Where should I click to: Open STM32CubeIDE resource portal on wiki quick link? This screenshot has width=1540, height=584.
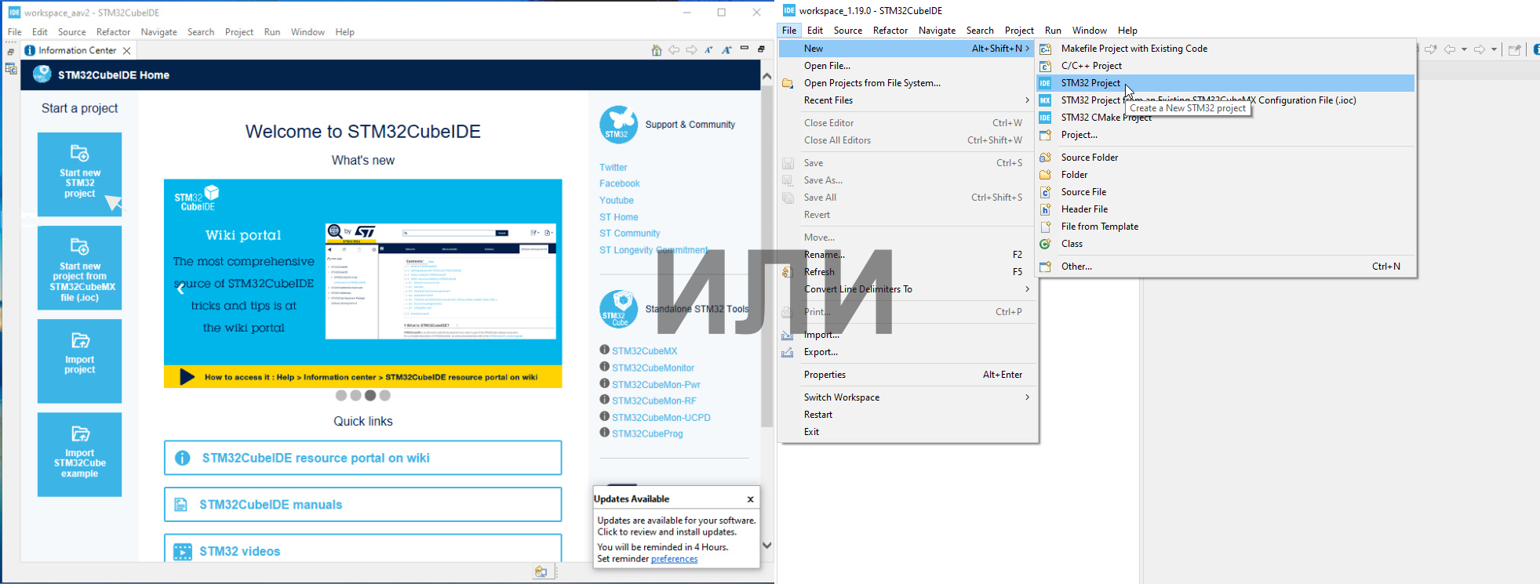tap(363, 458)
